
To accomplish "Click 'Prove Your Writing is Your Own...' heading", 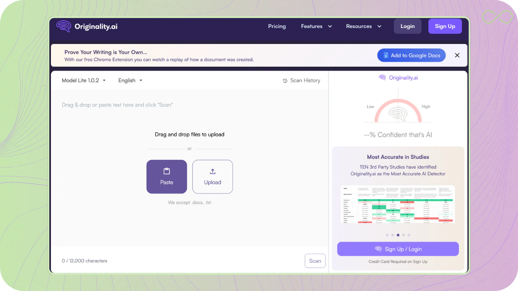I will click(x=106, y=52).
